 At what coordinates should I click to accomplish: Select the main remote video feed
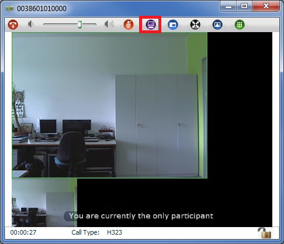(110, 105)
